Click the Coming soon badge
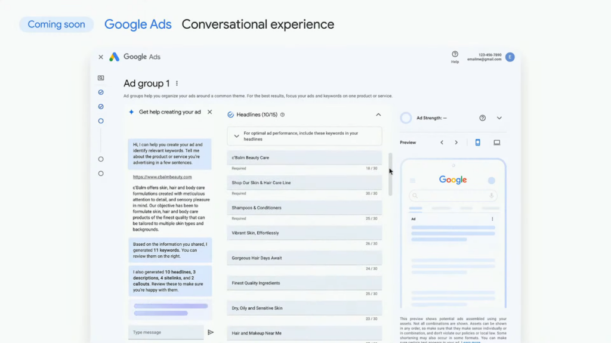 57,24
